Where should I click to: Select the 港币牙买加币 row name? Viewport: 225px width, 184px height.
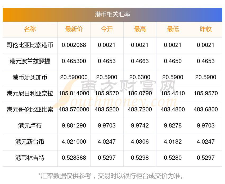[x=30, y=77]
